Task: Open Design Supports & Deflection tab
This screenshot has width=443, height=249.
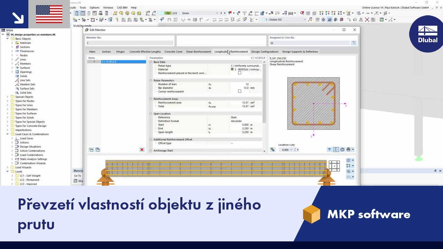Action: point(300,52)
